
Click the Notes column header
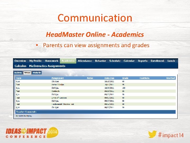90,78
